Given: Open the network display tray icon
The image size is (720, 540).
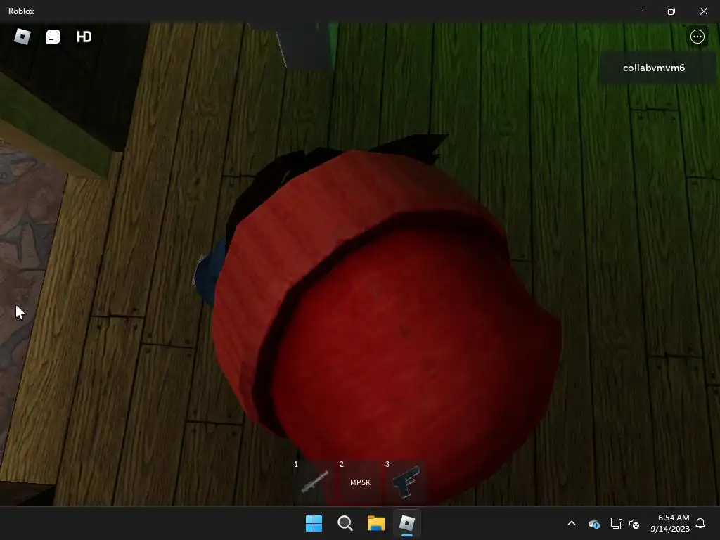Looking at the screenshot, I should [616, 523].
